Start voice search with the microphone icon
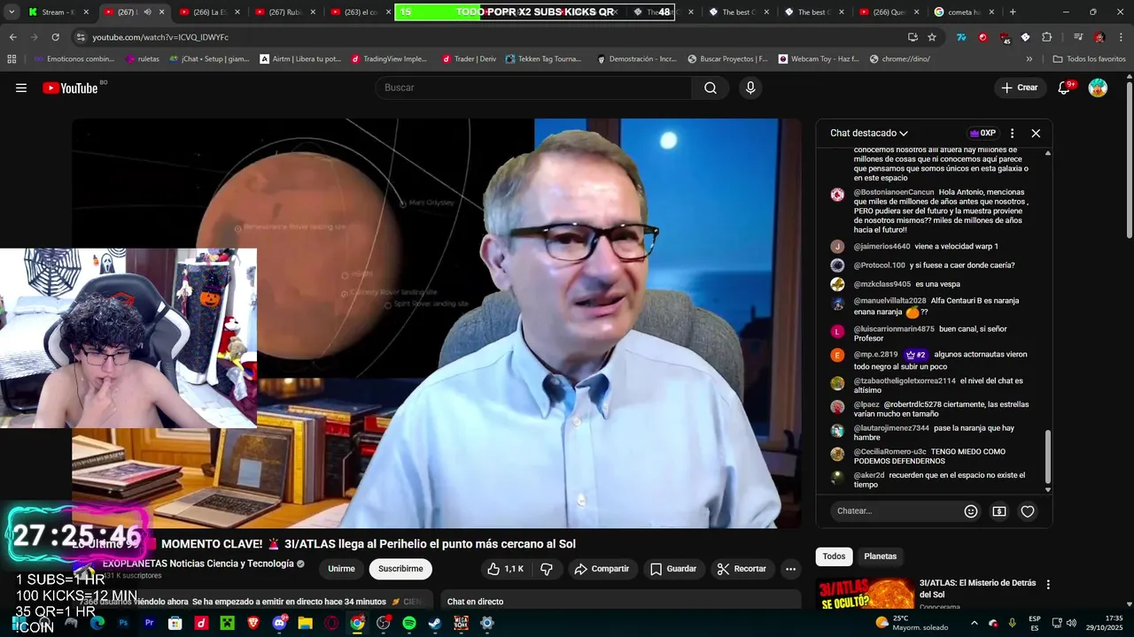Image resolution: width=1134 pixels, height=637 pixels. coord(750,88)
